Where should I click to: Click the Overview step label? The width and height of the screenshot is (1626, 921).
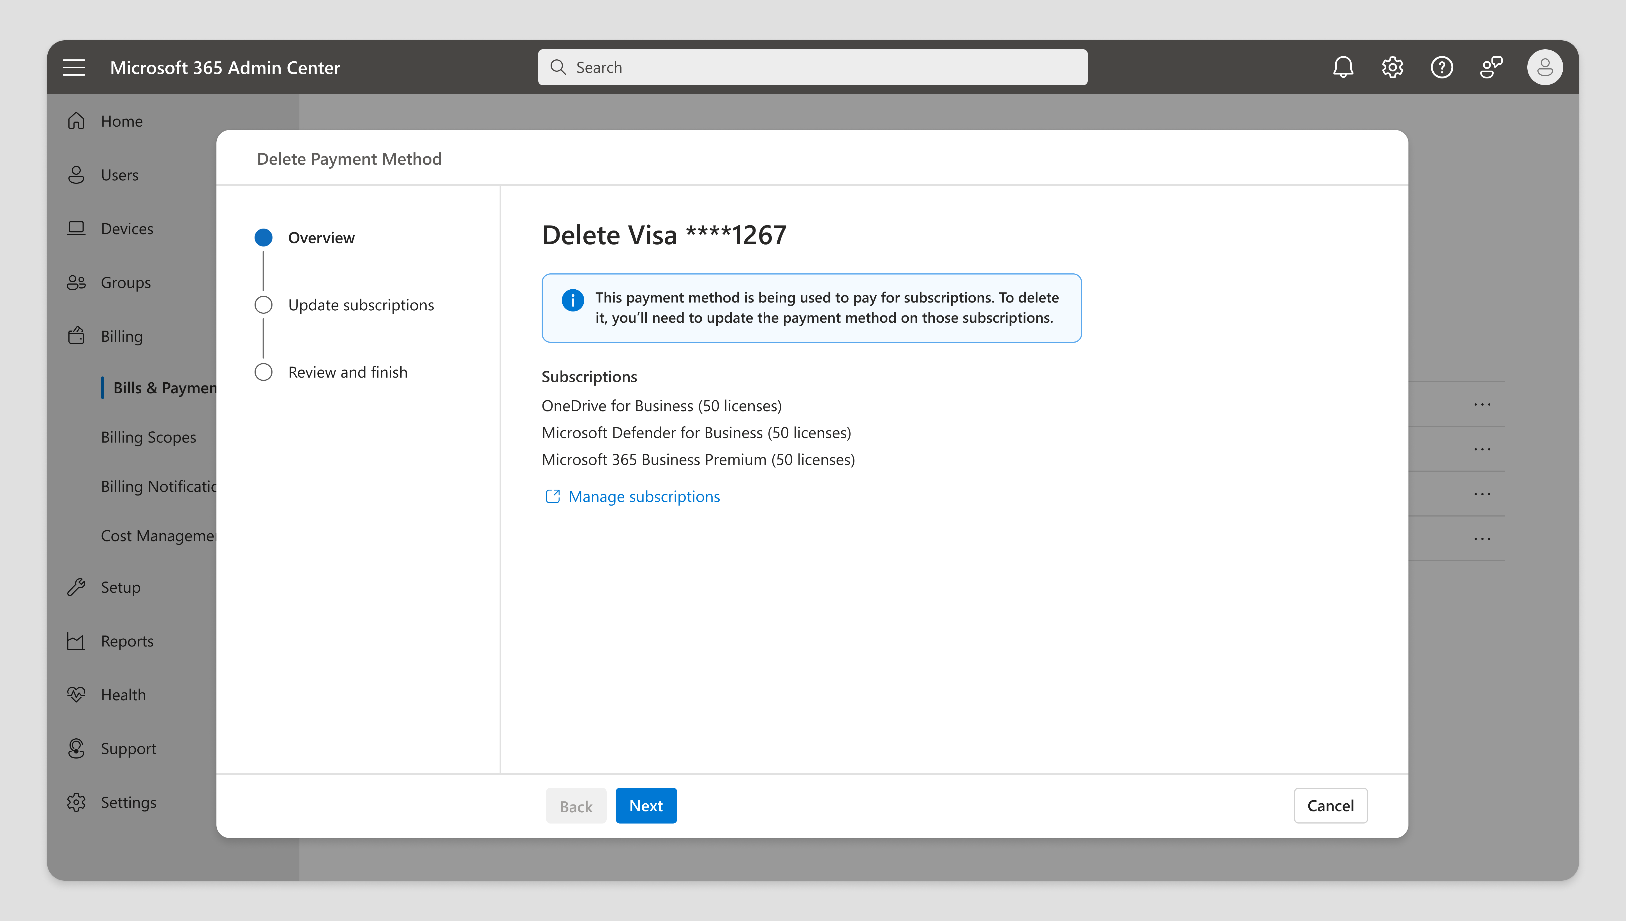coord(321,238)
